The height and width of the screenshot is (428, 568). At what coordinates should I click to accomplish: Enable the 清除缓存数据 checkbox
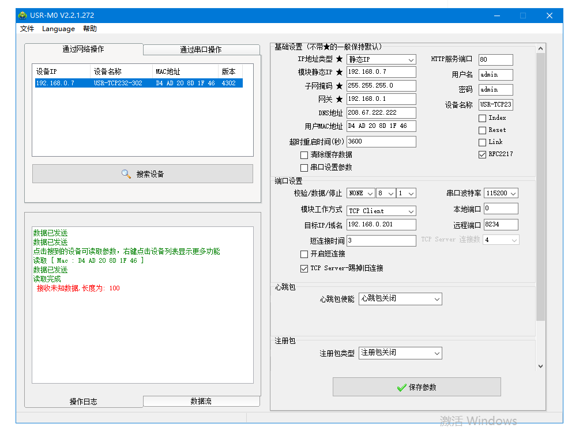(x=304, y=155)
